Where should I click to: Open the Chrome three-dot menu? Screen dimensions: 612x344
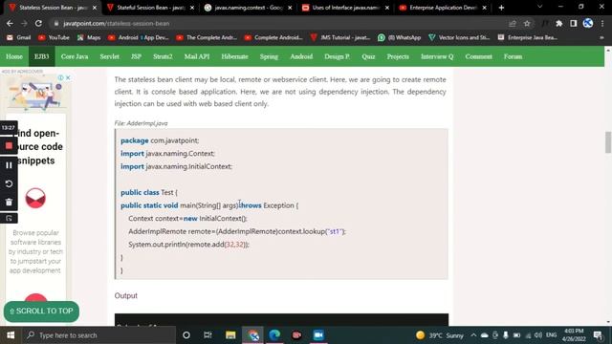tap(602, 23)
